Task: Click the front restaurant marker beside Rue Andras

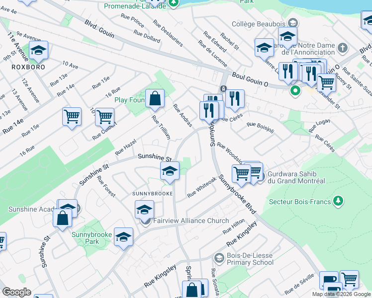Action: (x=209, y=111)
